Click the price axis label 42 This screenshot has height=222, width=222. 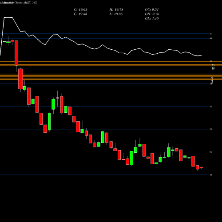point(211,61)
